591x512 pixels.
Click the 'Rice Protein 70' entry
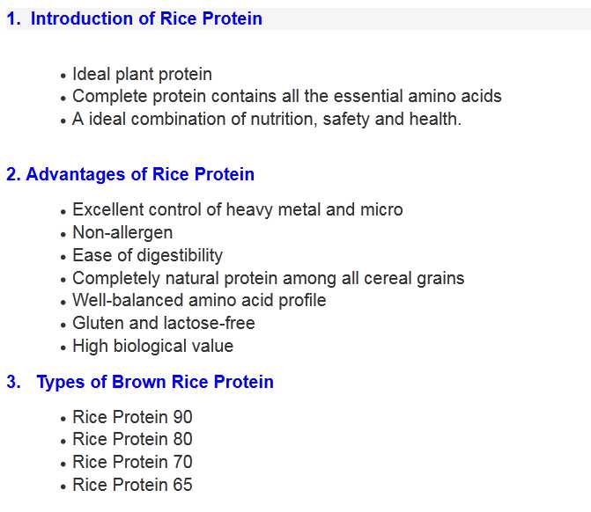tap(132, 462)
